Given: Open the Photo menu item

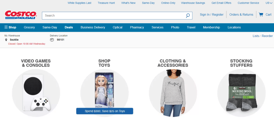Looking at the screenshot, I should pyautogui.click(x=175, y=27).
